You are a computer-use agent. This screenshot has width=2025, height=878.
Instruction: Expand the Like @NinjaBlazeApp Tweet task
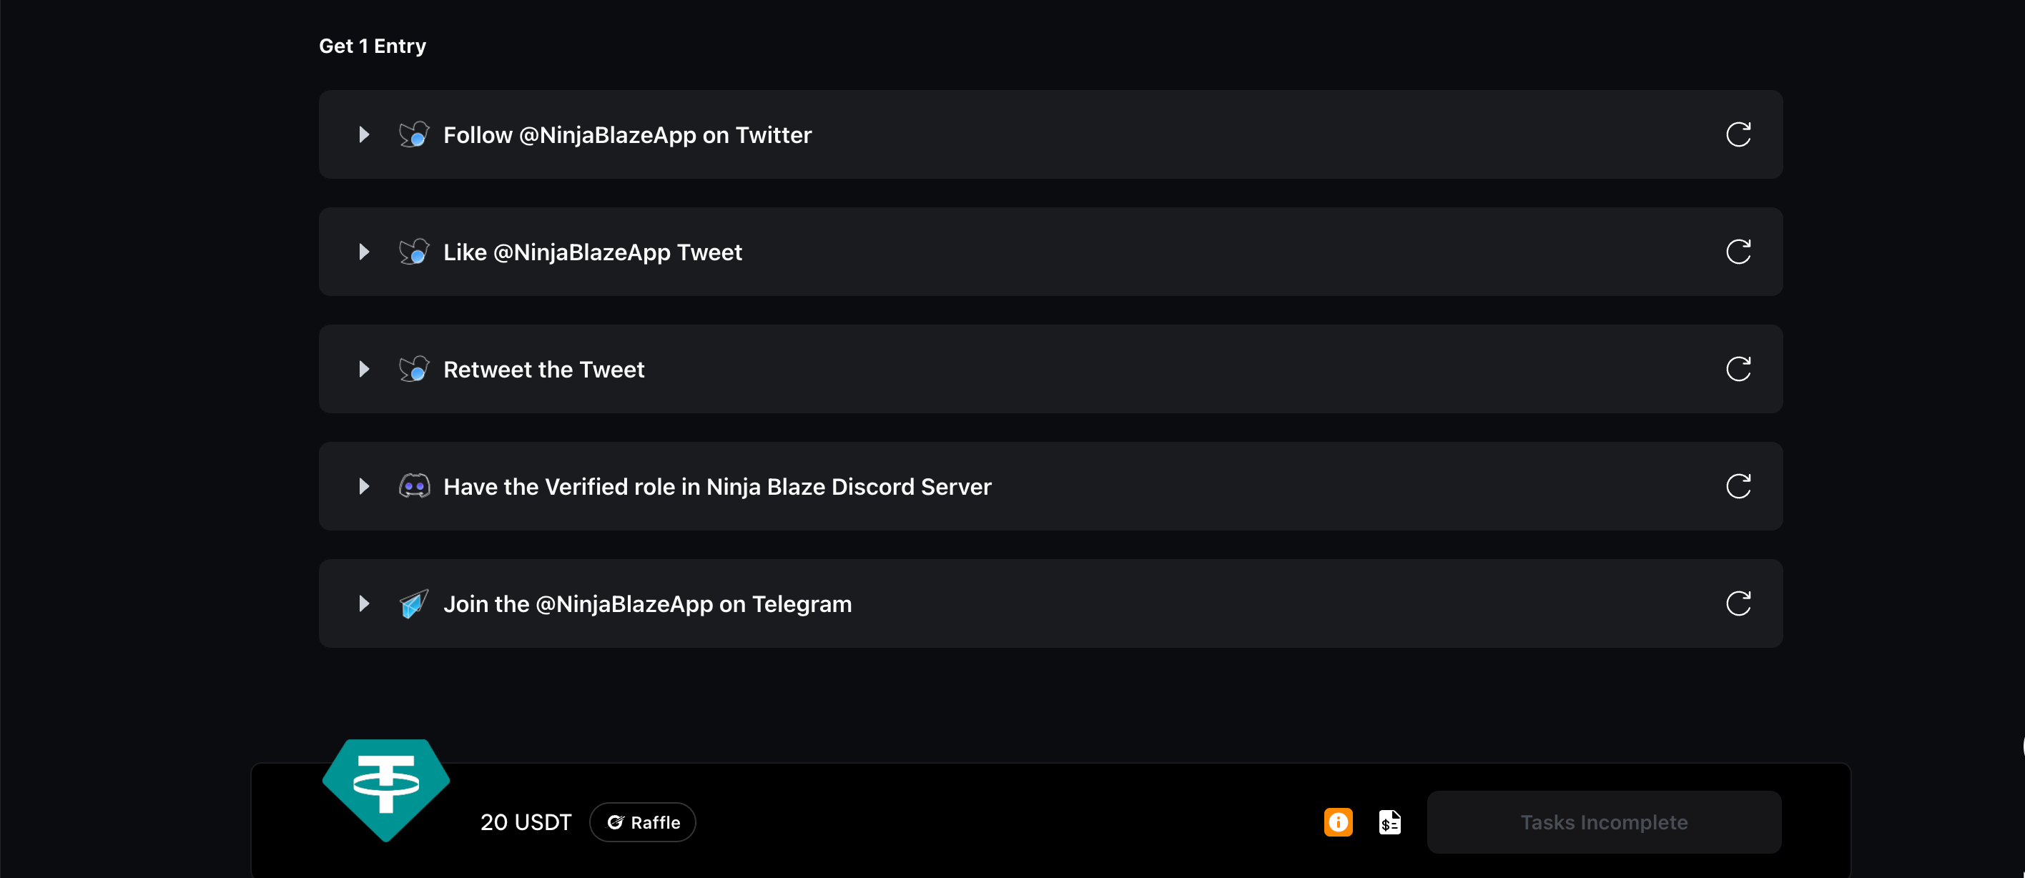coord(364,252)
